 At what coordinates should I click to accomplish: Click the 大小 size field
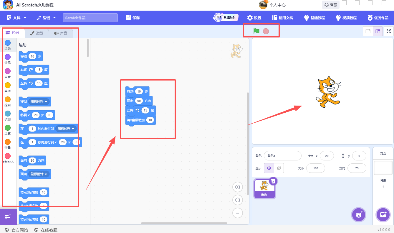tap(316, 168)
